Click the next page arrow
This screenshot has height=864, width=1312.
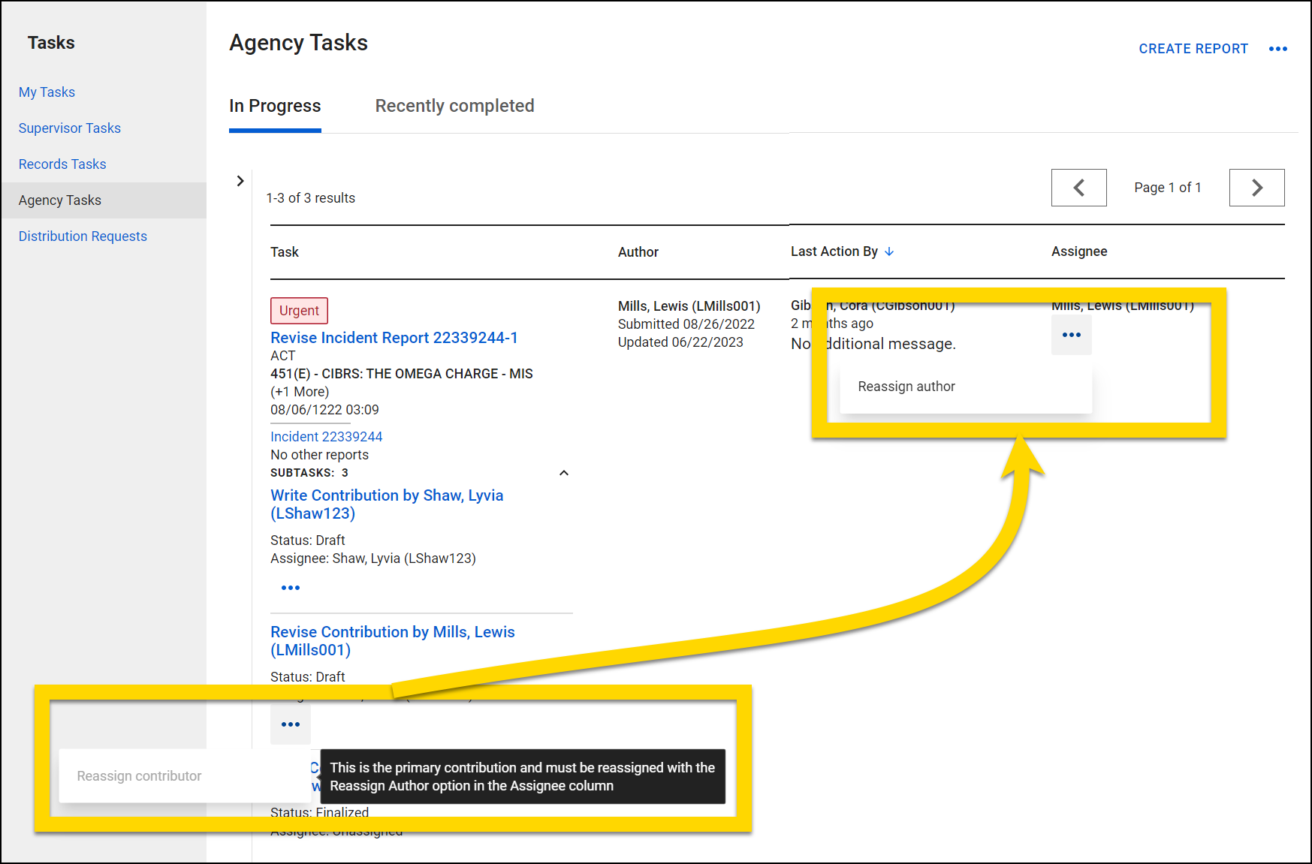(x=1256, y=188)
